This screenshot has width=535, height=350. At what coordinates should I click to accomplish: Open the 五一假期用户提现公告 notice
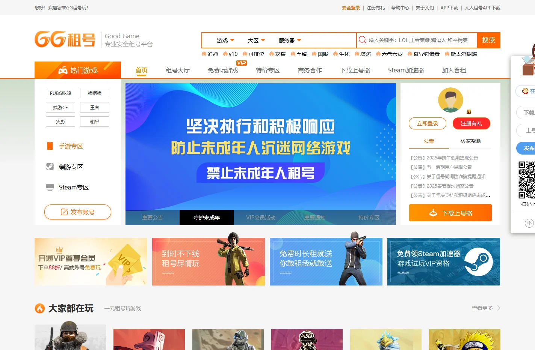(x=441, y=167)
